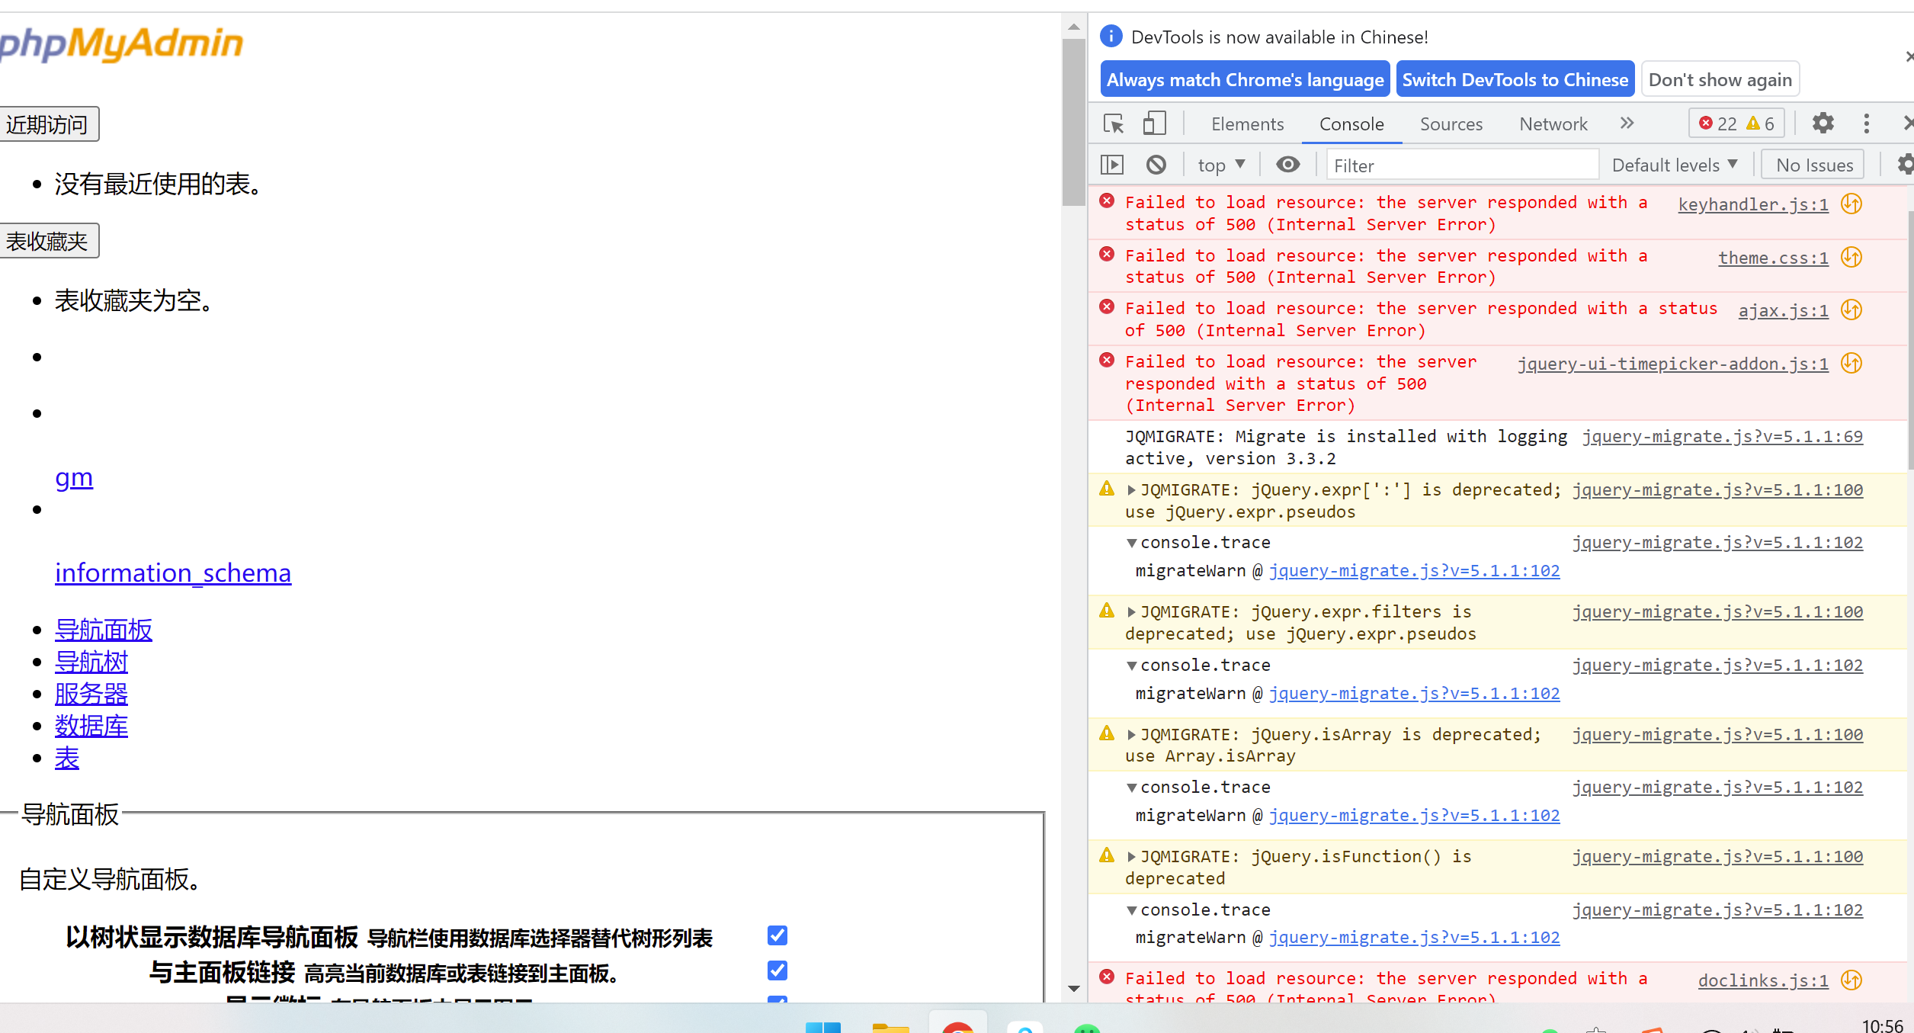Open the information_schema database link

[x=173, y=573]
